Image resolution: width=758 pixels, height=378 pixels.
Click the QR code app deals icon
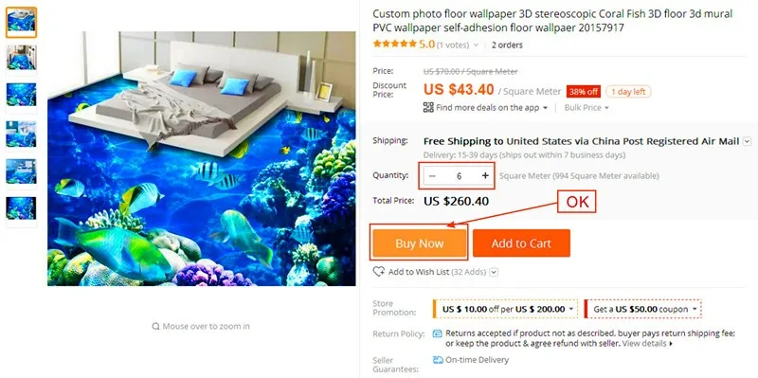(428, 107)
